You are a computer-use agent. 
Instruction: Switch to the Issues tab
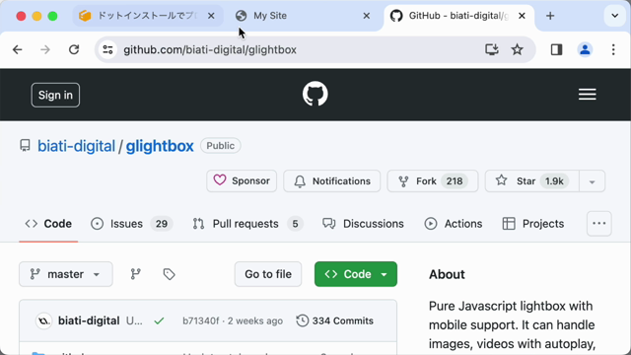pos(131,224)
